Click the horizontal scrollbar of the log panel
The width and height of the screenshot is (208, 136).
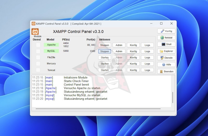(98, 109)
